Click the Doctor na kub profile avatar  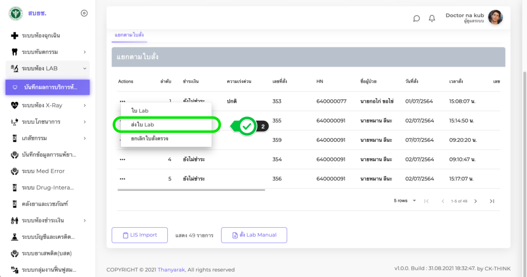coord(495,17)
